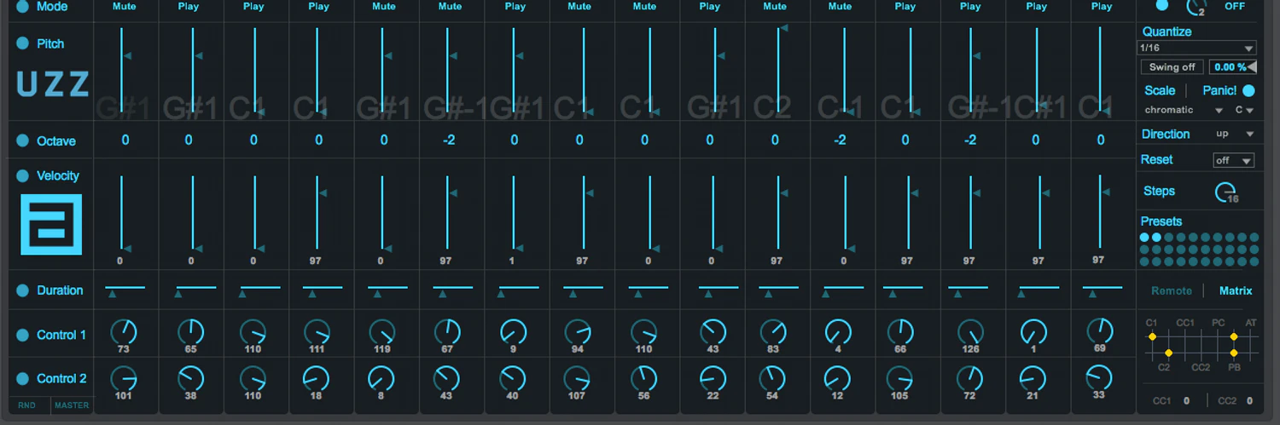Click the swing 0.00 % value field
The image size is (1280, 425).
point(1232,67)
